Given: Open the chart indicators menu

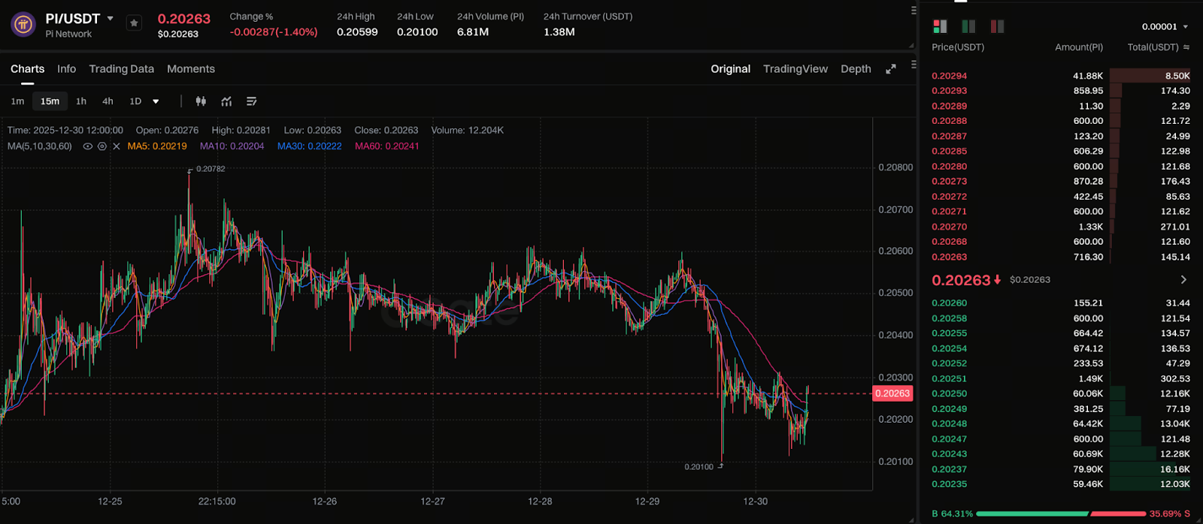Looking at the screenshot, I should pyautogui.click(x=226, y=101).
